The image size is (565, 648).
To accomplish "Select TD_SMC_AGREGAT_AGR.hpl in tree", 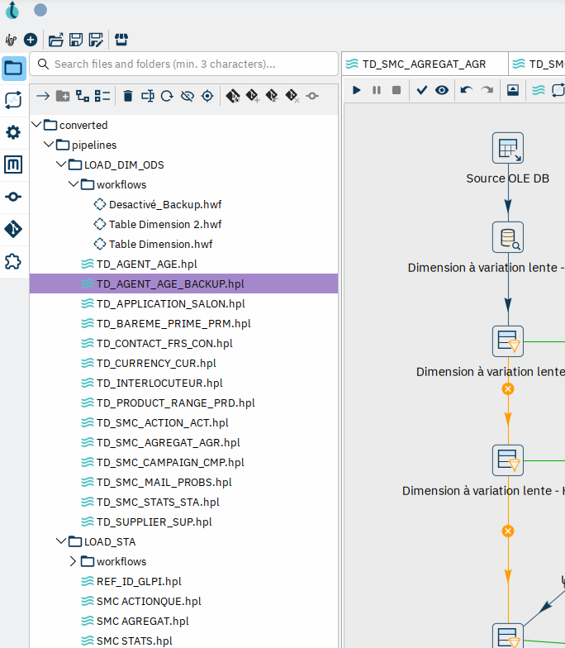I will click(169, 443).
